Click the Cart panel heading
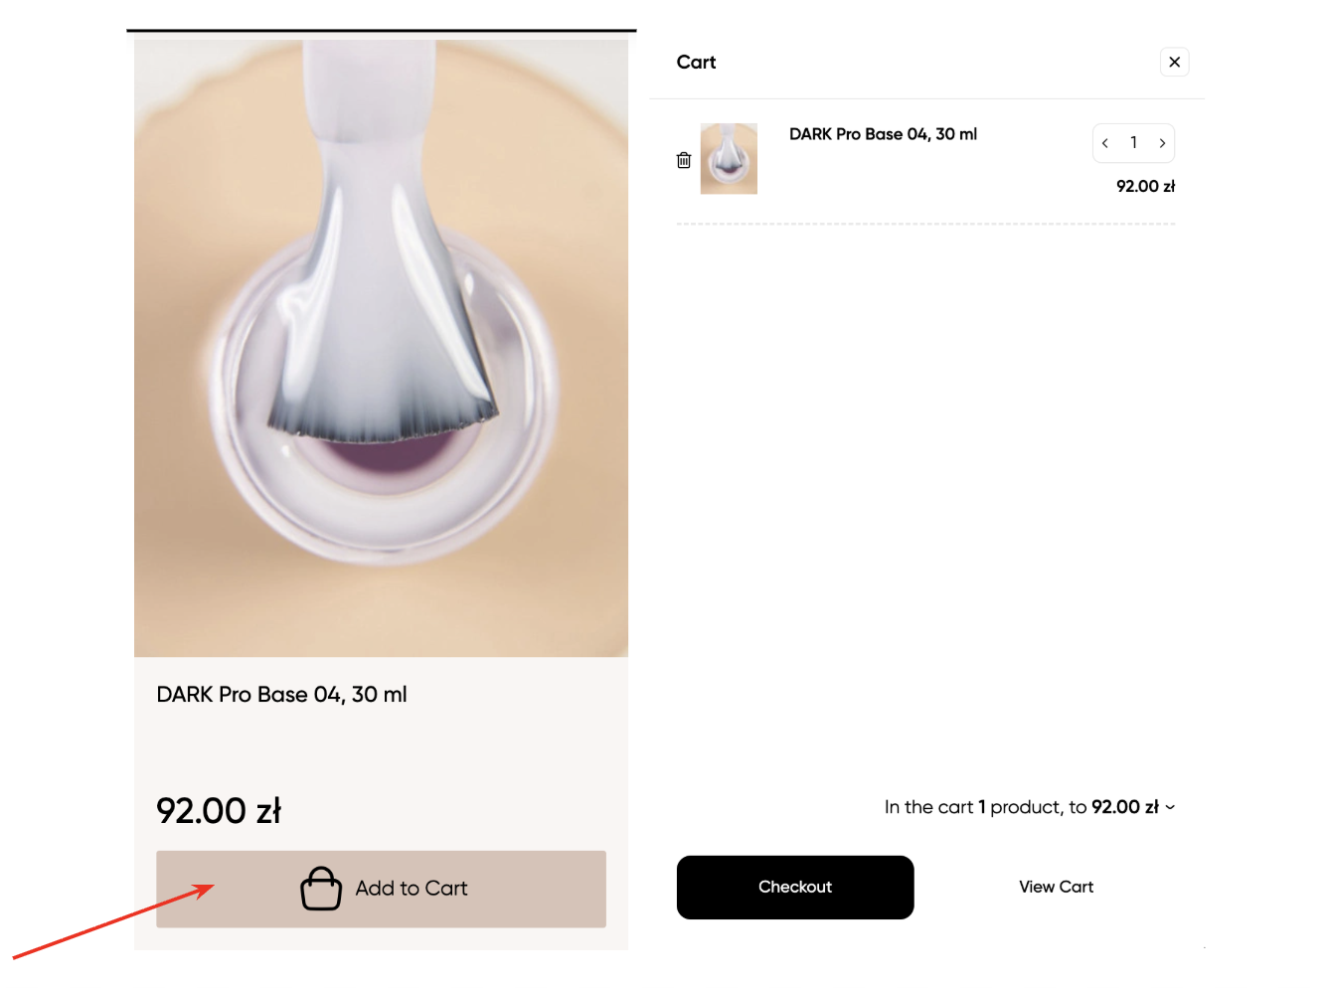The width and height of the screenshot is (1330, 988). point(696,62)
